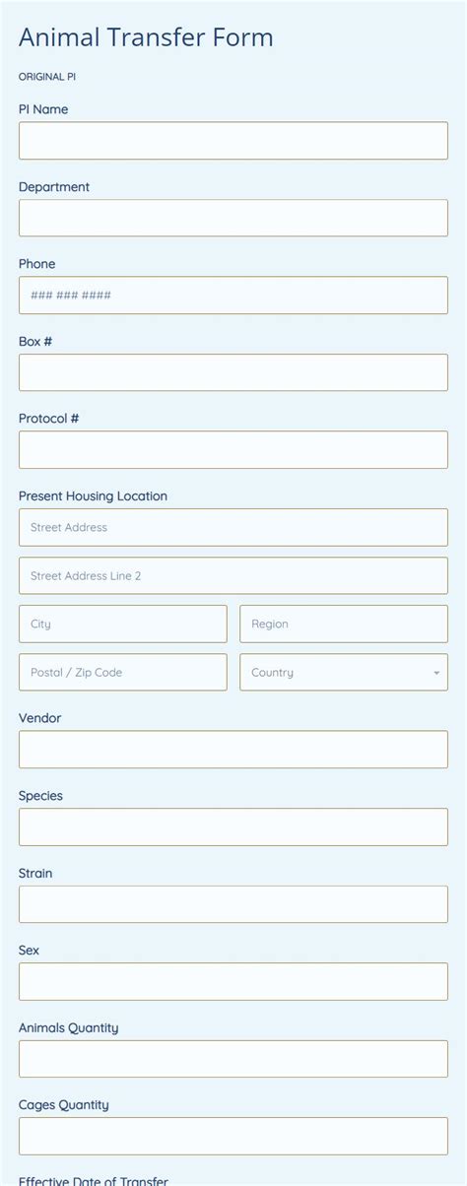Click the Animal Transfer Form heading
The image size is (467, 1186).
pyautogui.click(x=146, y=37)
